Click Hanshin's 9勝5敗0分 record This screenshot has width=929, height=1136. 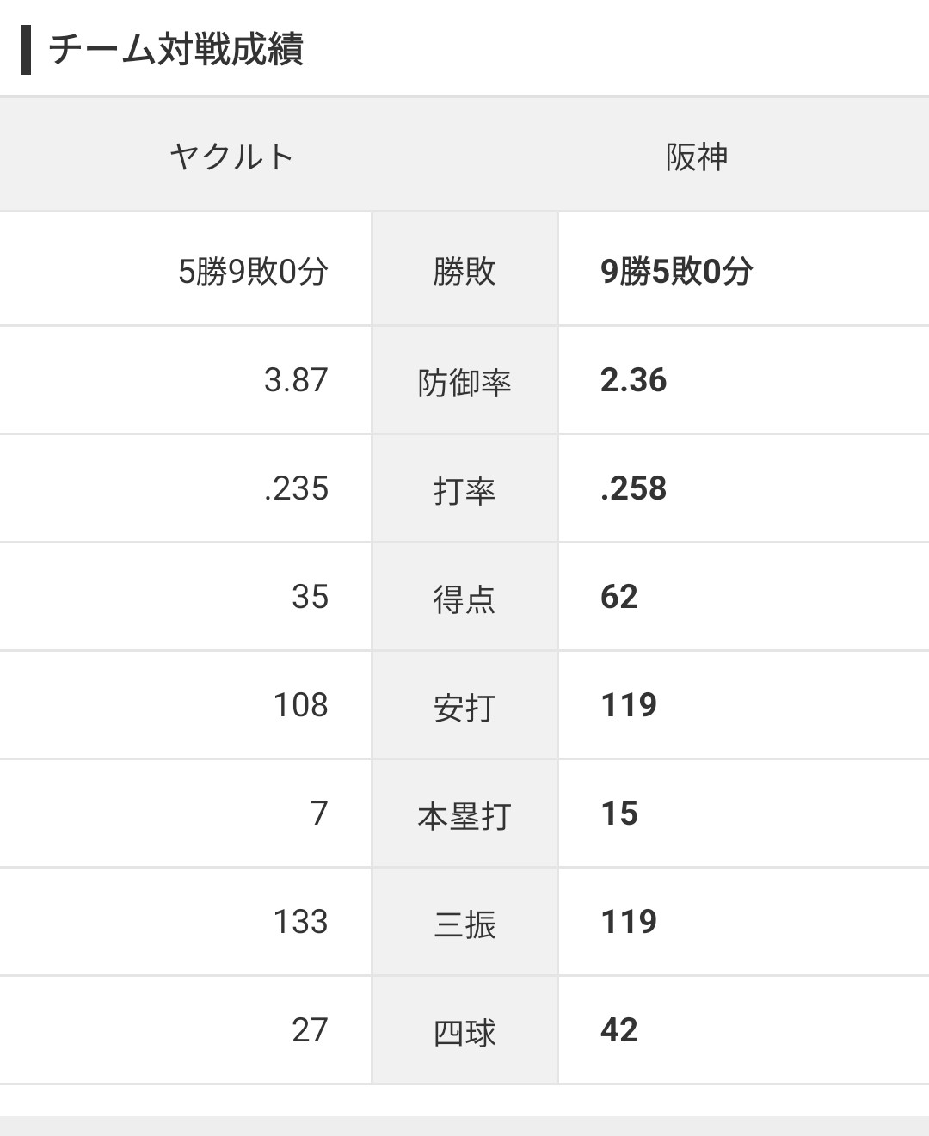(677, 272)
